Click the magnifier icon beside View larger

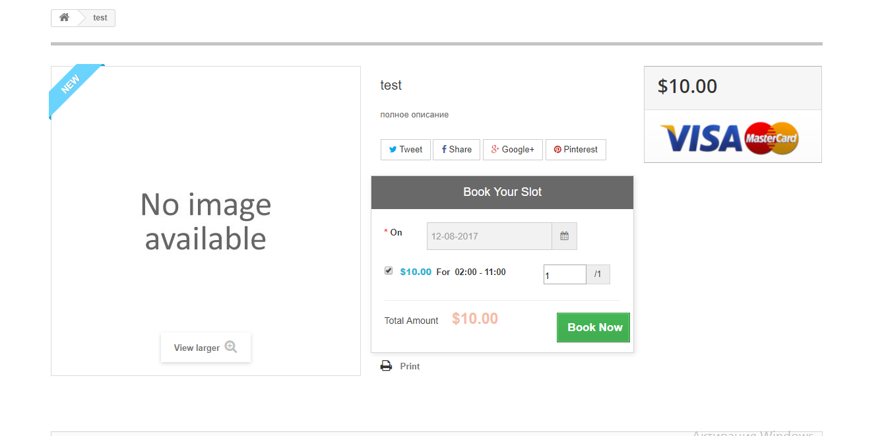(230, 347)
